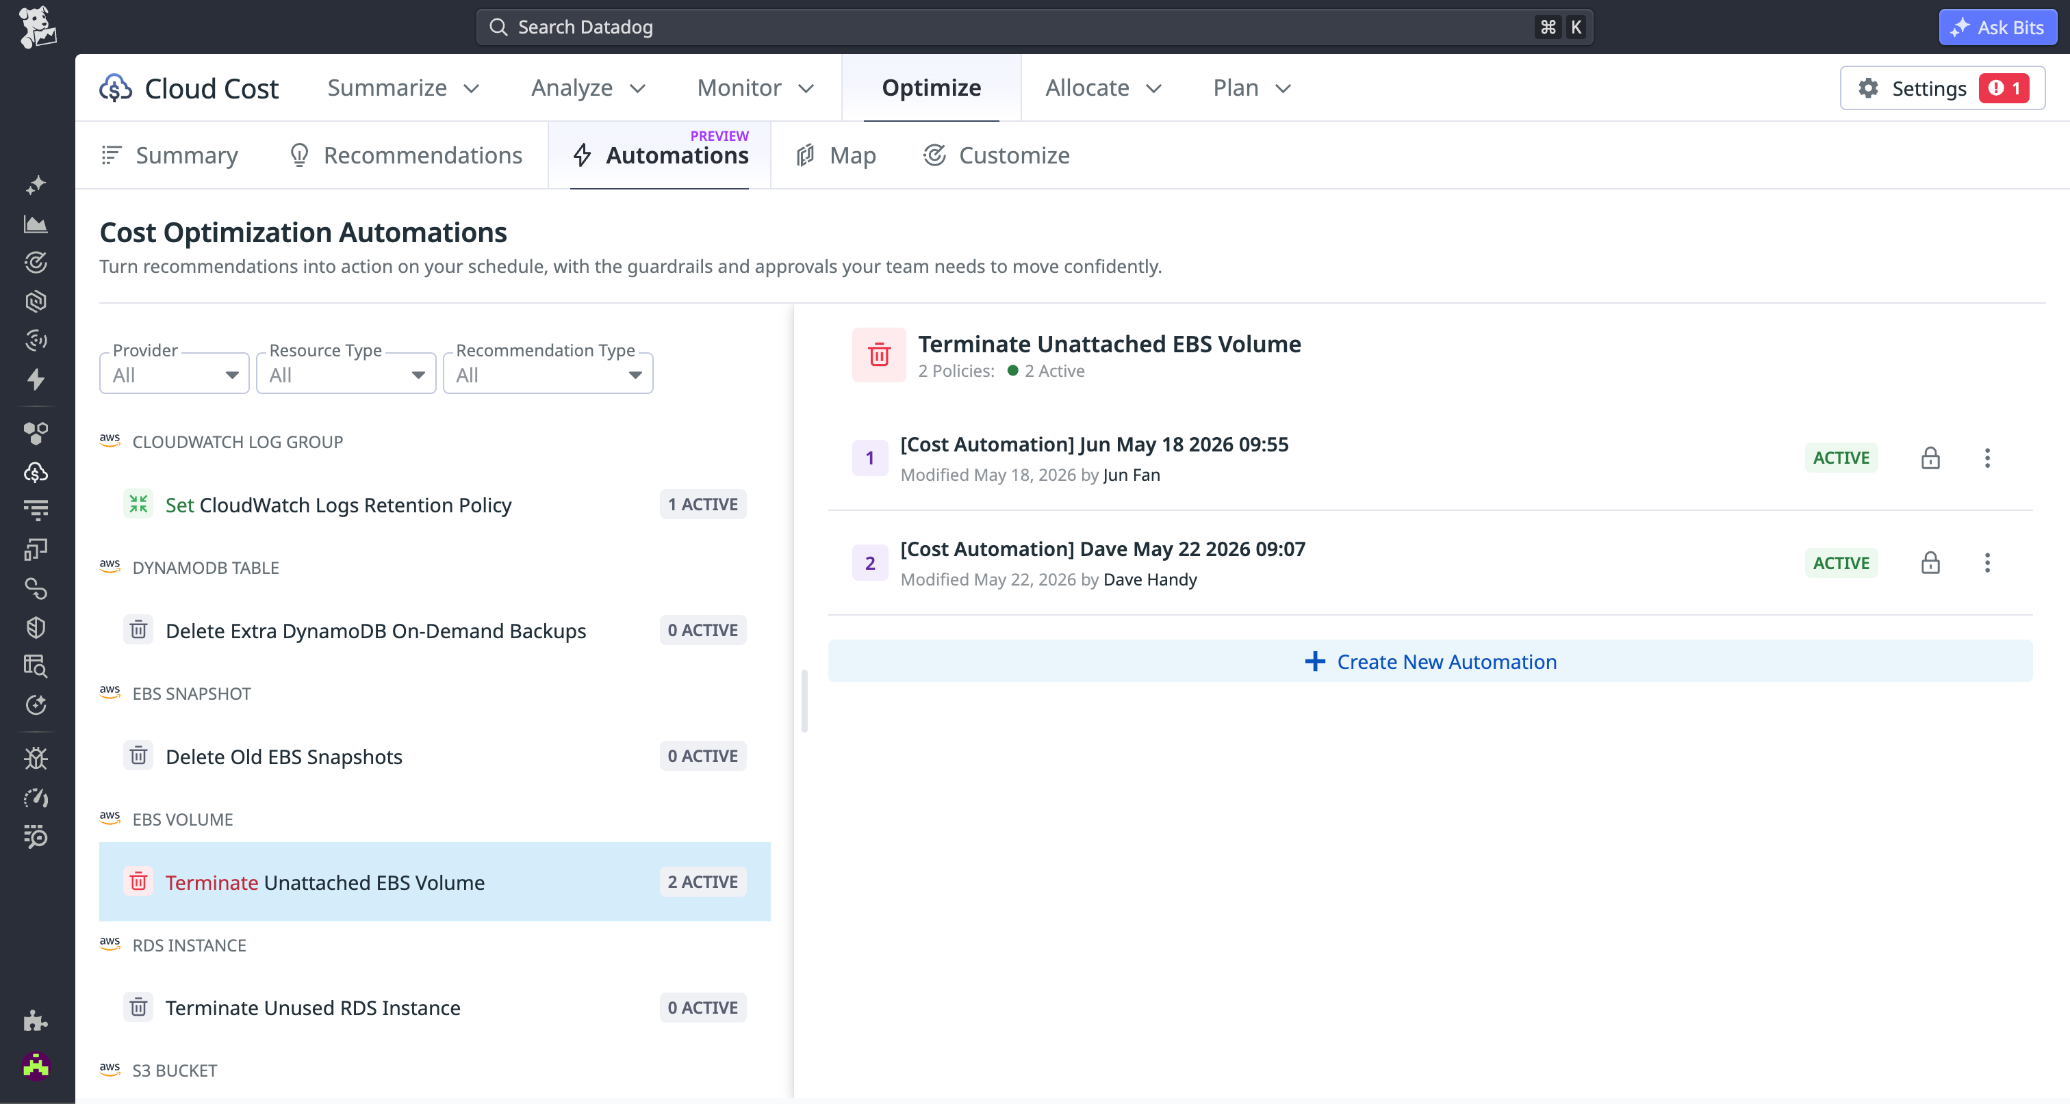
Task: Click Create New Automation
Action: [x=1431, y=661]
